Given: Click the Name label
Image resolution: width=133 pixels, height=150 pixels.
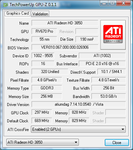Looking at the screenshot, I should 24,23.
